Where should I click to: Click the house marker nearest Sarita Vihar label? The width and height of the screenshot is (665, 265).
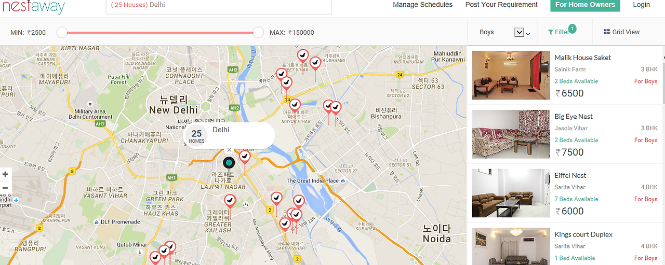click(x=284, y=224)
